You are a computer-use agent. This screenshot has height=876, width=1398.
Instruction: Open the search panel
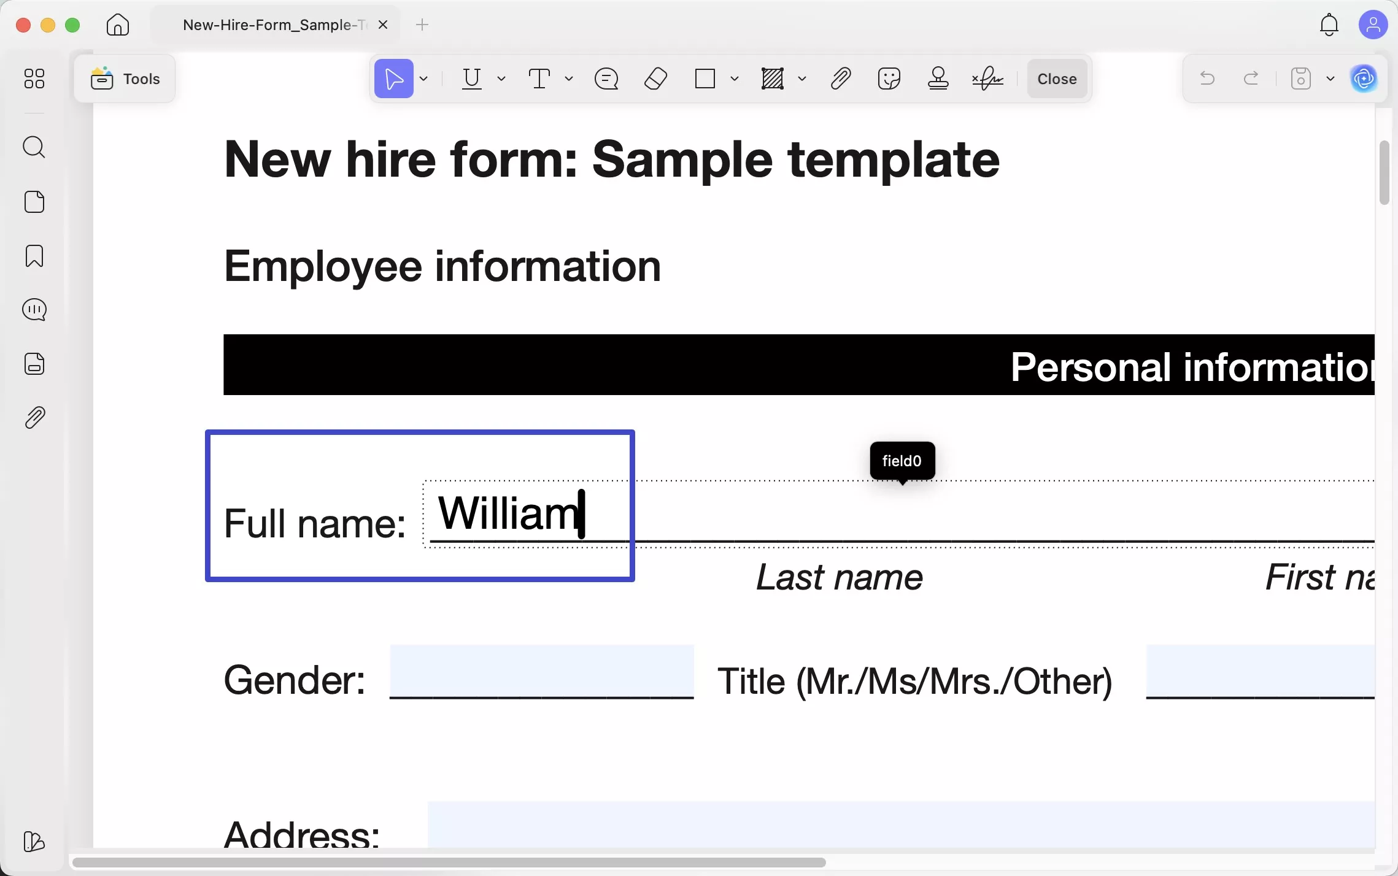click(34, 147)
